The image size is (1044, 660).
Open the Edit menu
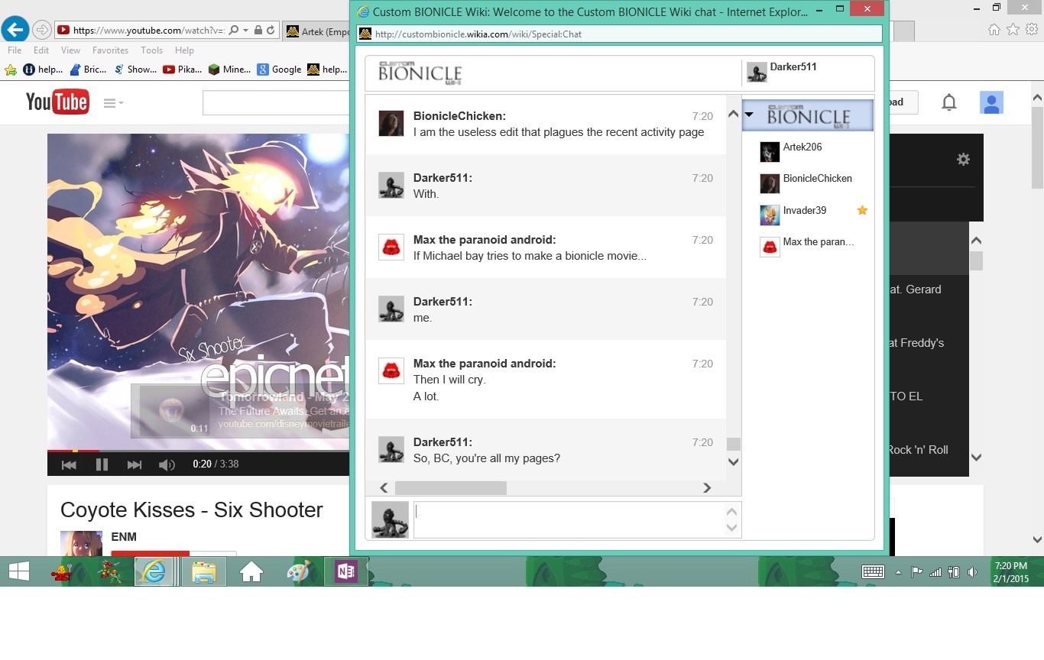coord(41,50)
